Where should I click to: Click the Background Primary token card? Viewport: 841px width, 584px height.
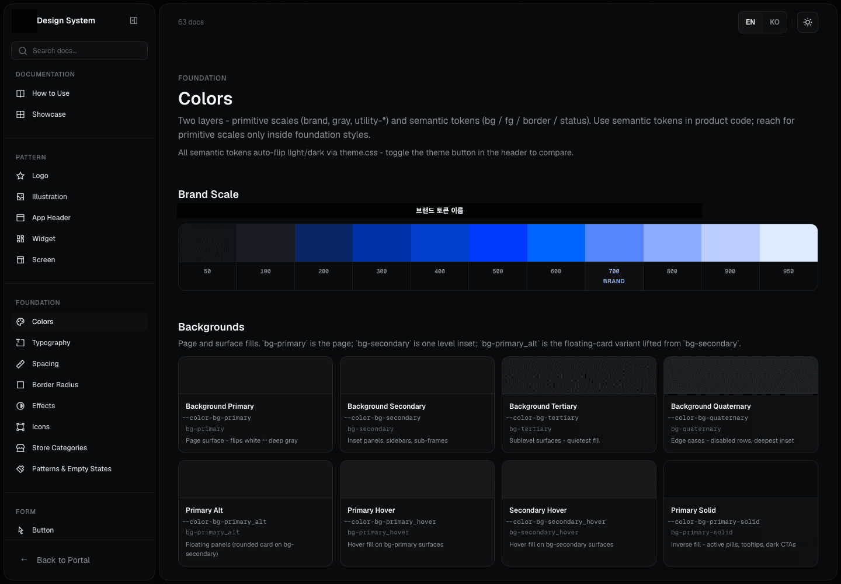(255, 405)
